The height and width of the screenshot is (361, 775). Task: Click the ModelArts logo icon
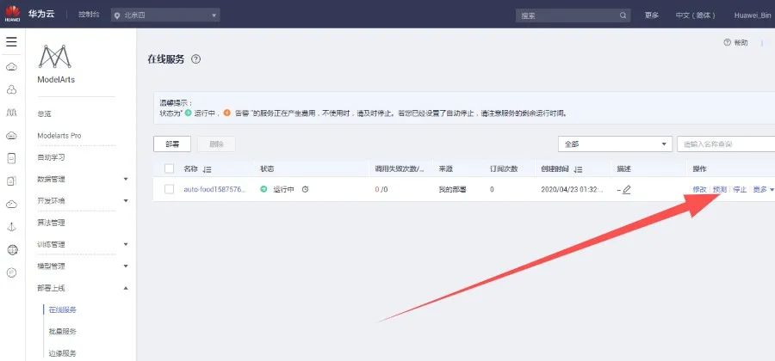(x=55, y=56)
